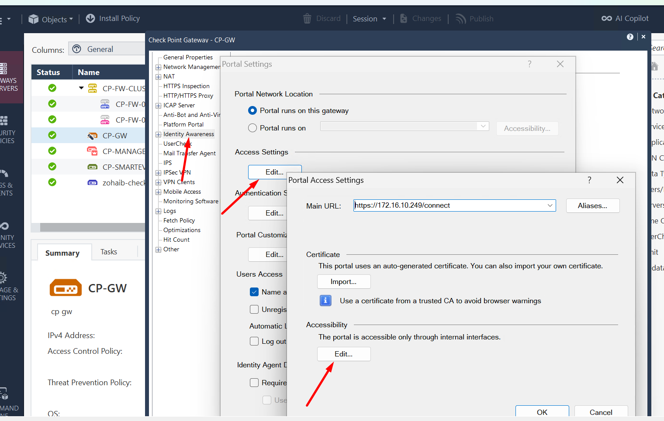Click the Changes document icon
The width and height of the screenshot is (664, 421).
[x=404, y=19]
